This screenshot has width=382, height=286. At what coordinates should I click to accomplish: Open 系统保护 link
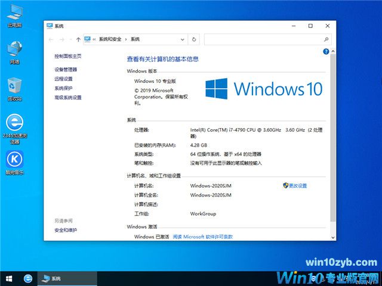[x=63, y=88]
